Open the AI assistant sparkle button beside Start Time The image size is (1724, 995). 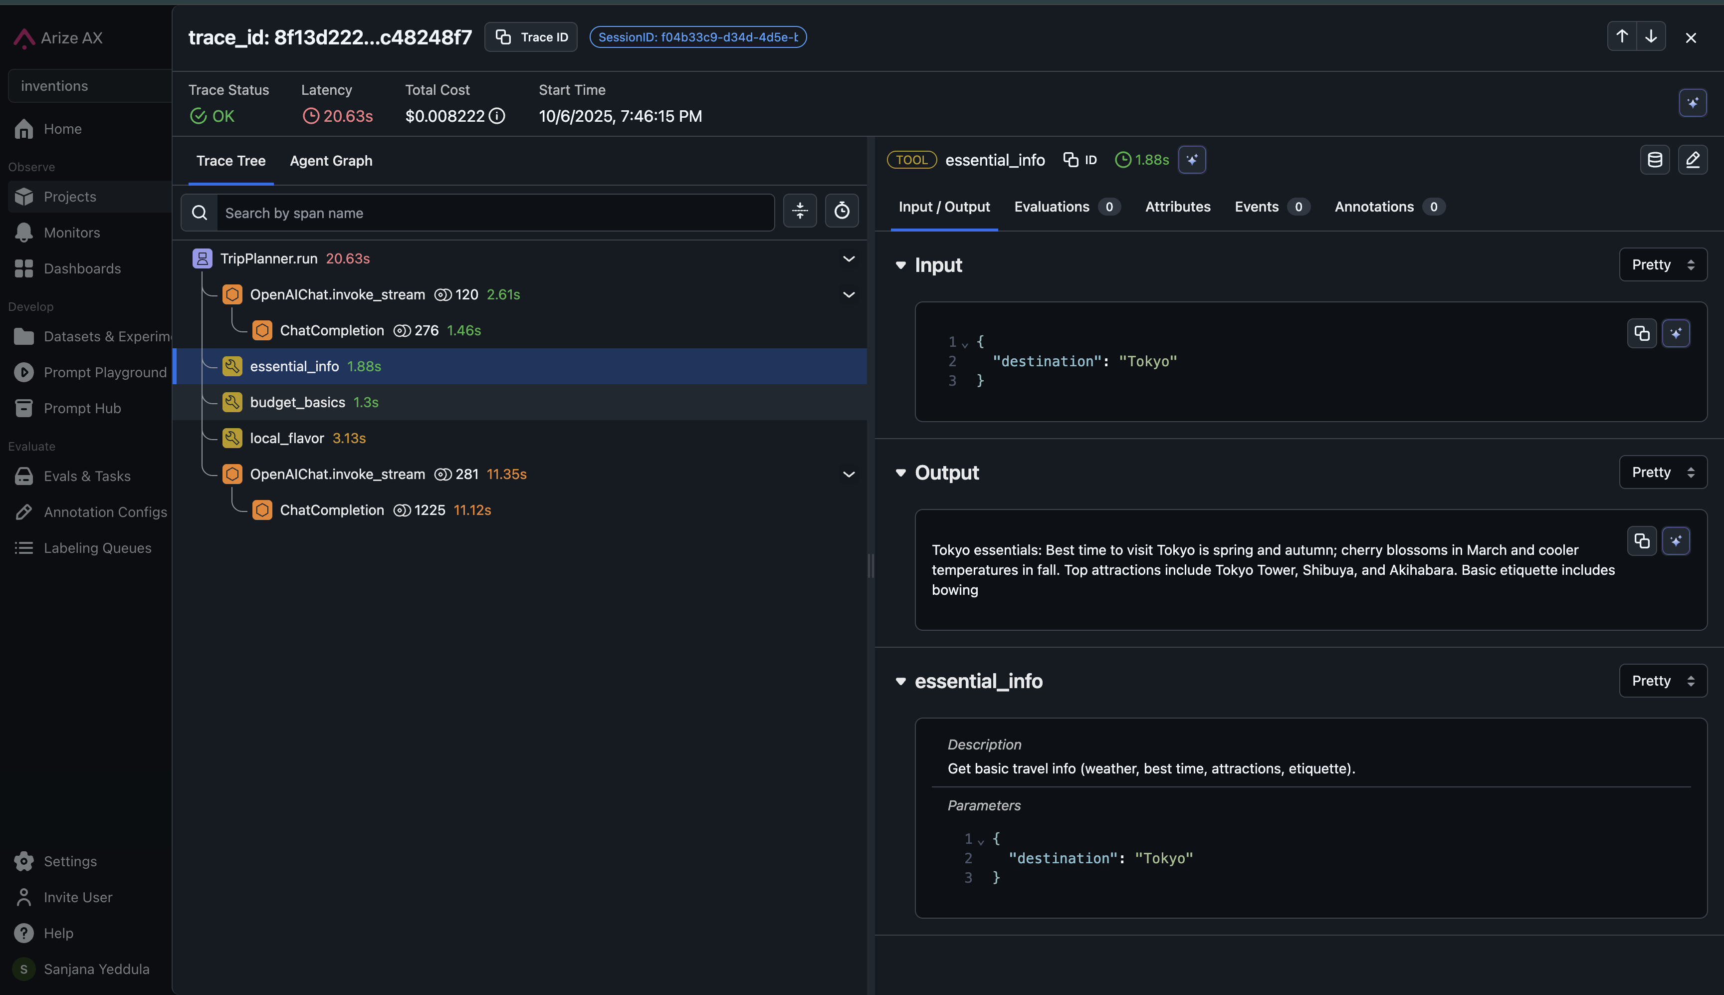pos(1693,102)
